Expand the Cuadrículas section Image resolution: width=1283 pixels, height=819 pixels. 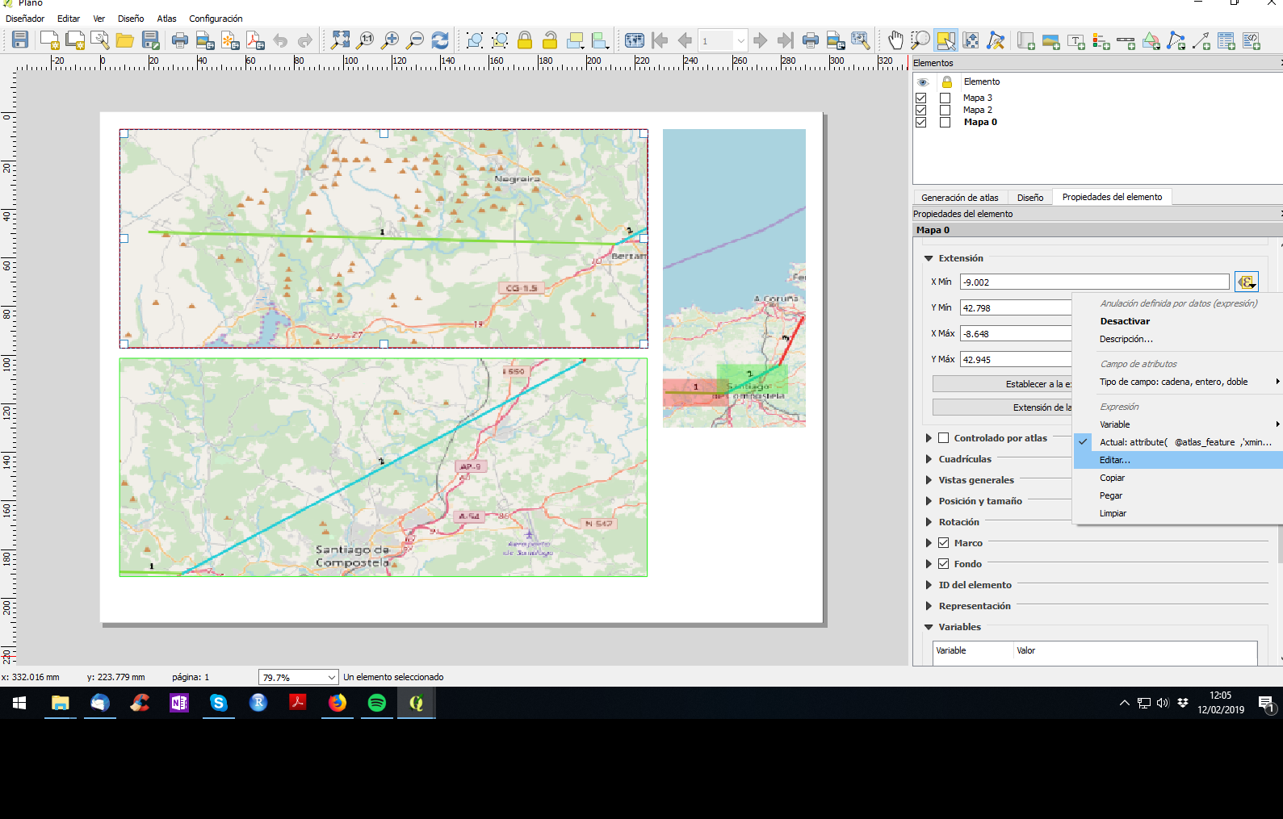(929, 459)
